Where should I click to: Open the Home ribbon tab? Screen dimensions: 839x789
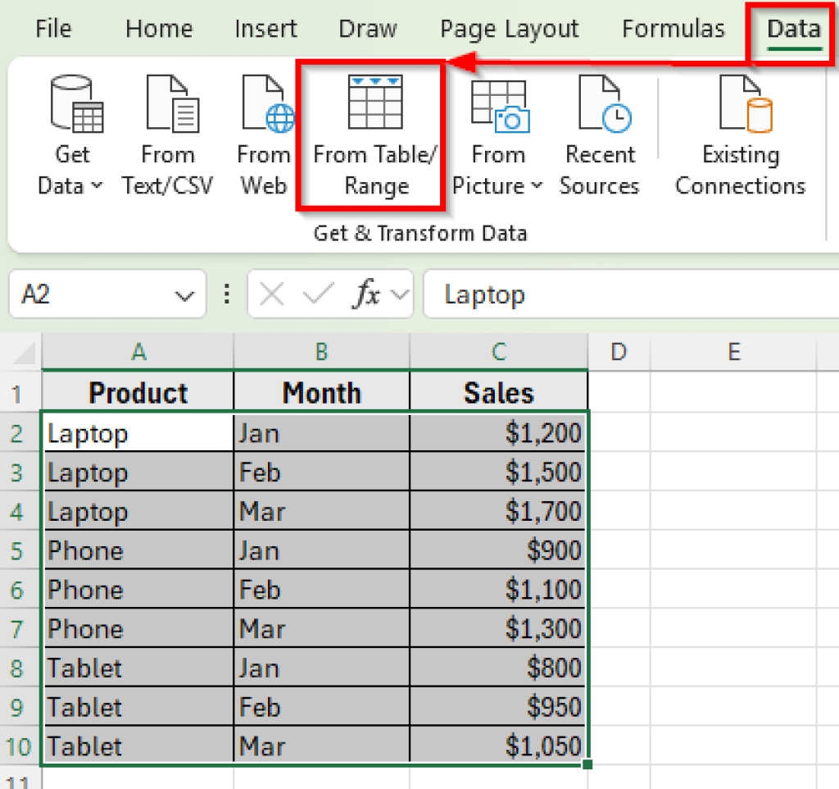pyautogui.click(x=158, y=29)
